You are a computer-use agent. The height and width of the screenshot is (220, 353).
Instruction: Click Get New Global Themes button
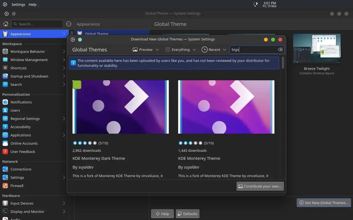324,203
